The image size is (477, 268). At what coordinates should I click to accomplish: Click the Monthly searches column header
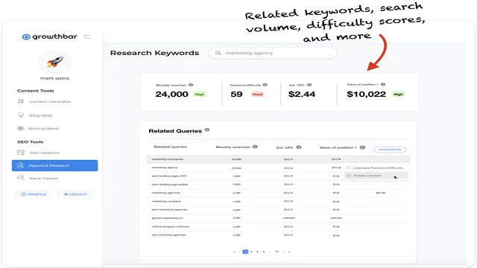pyautogui.click(x=233, y=147)
